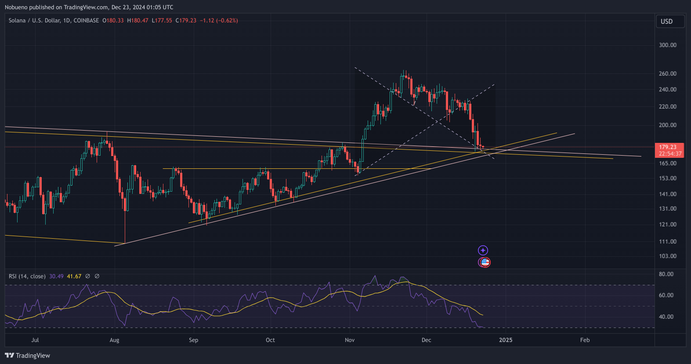Click the Dec time axis label
The width and height of the screenshot is (691, 364).
[426, 340]
